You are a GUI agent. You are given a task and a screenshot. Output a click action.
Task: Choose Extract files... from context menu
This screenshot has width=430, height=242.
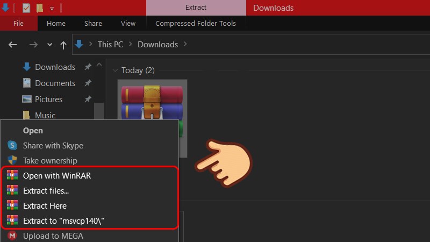pos(46,191)
